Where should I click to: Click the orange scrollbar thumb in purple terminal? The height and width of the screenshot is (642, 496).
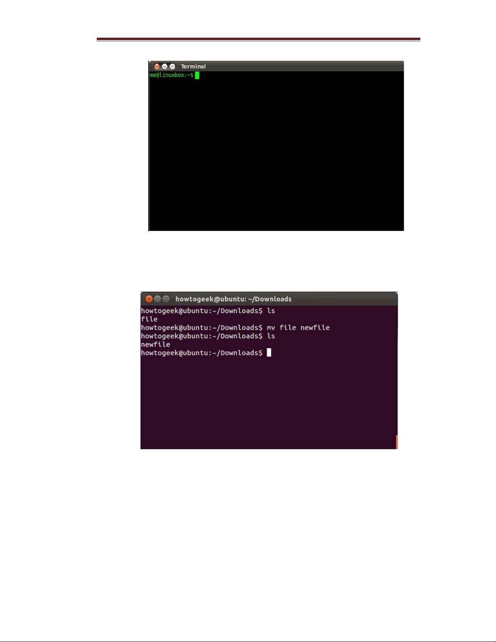(397, 442)
